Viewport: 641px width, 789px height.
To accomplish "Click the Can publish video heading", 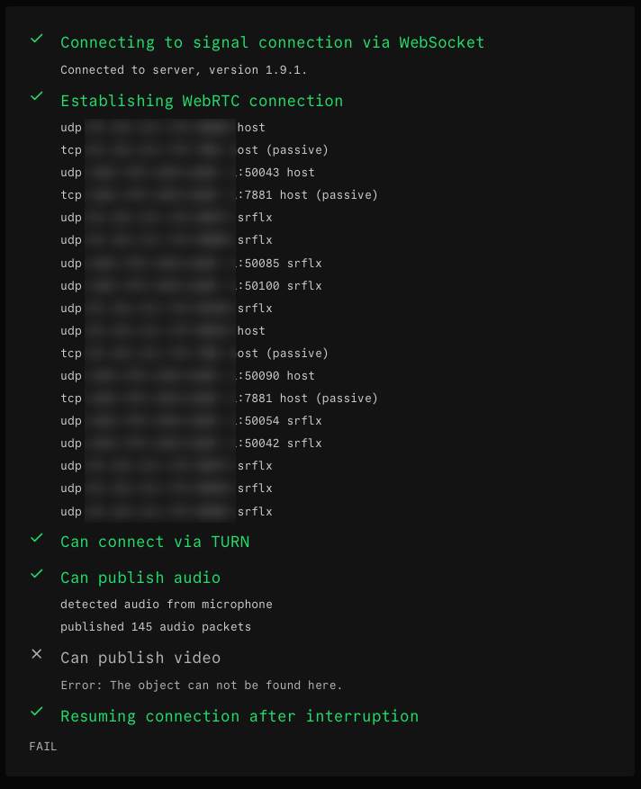I will [140, 658].
